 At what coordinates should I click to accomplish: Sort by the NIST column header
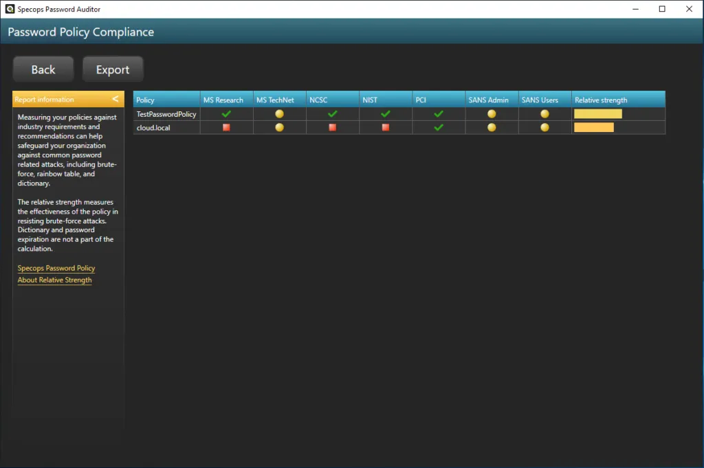[x=386, y=100]
